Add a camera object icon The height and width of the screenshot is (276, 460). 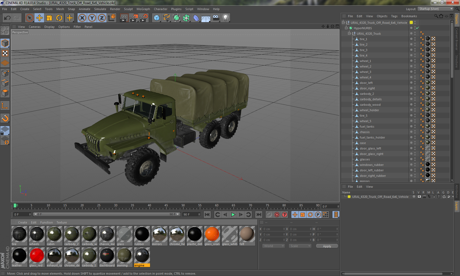tap(216, 18)
